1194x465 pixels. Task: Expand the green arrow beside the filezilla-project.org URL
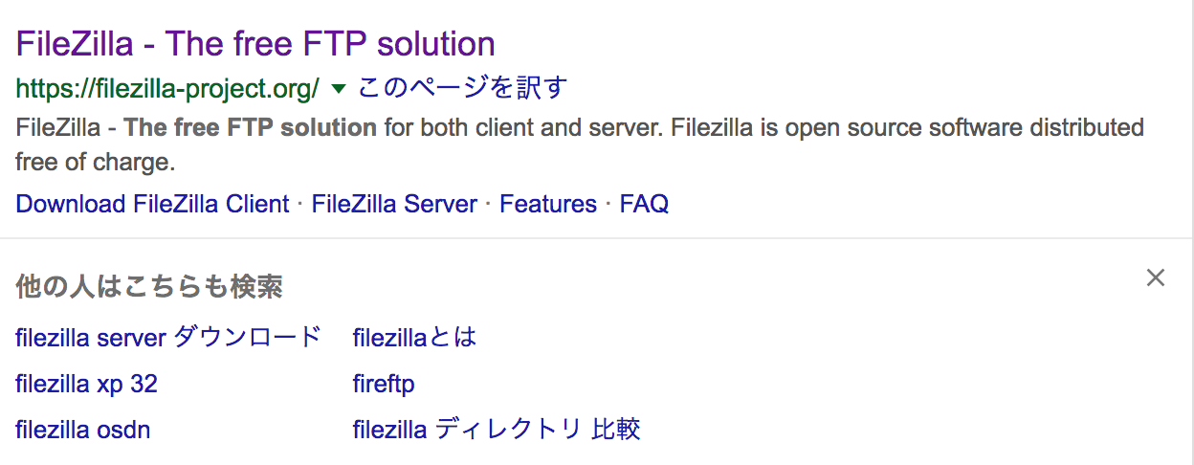[x=338, y=89]
